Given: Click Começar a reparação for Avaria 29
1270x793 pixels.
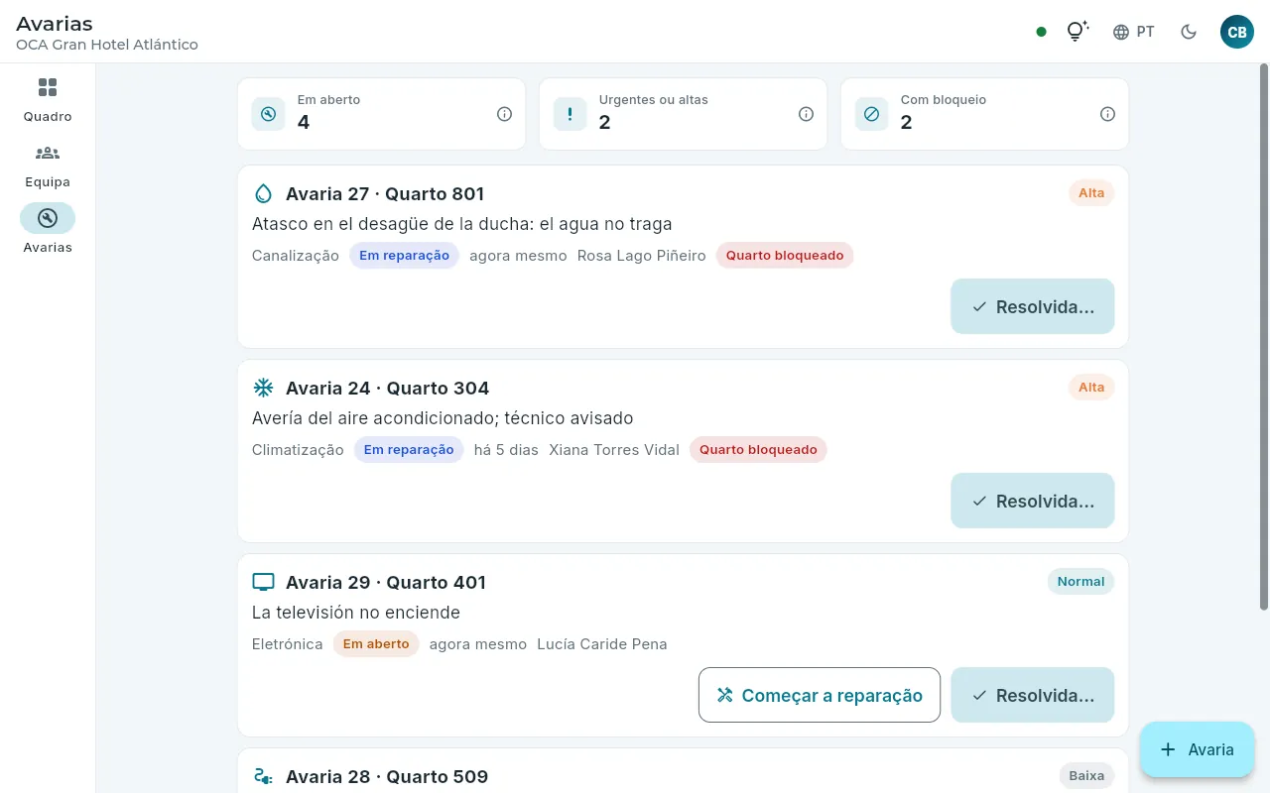Looking at the screenshot, I should tap(820, 695).
